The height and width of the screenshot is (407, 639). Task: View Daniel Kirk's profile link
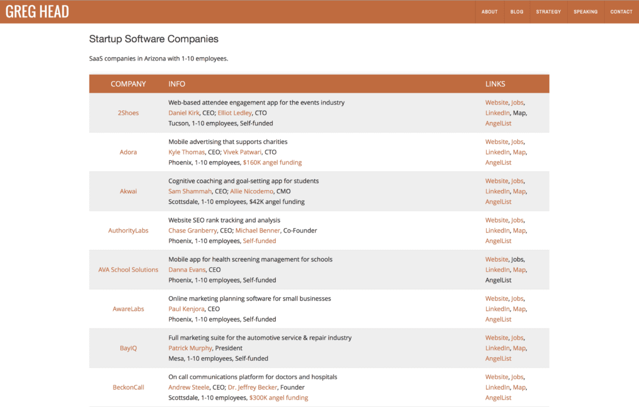(184, 113)
